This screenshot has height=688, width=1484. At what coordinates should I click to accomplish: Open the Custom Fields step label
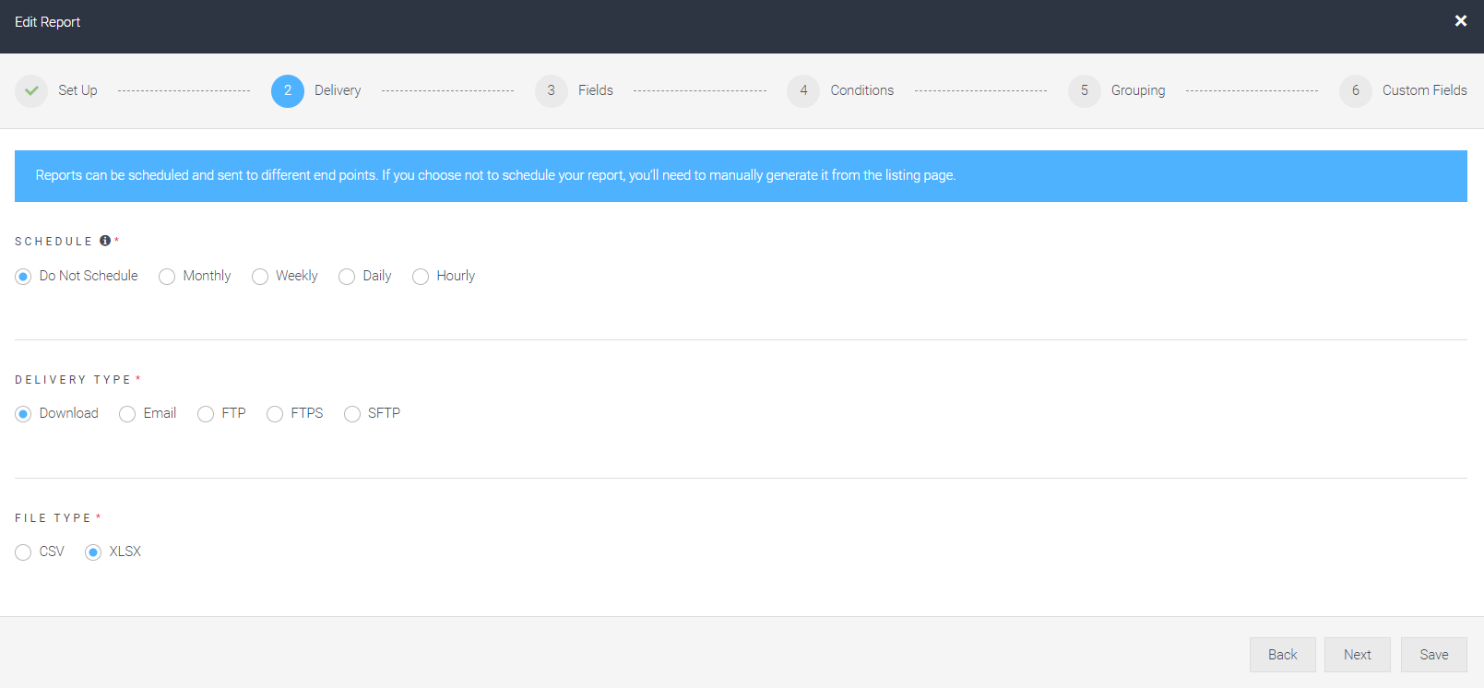tap(1425, 90)
